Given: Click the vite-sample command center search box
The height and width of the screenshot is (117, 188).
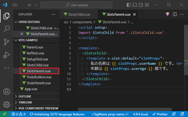Looking at the screenshot, I should click(x=76, y=5).
